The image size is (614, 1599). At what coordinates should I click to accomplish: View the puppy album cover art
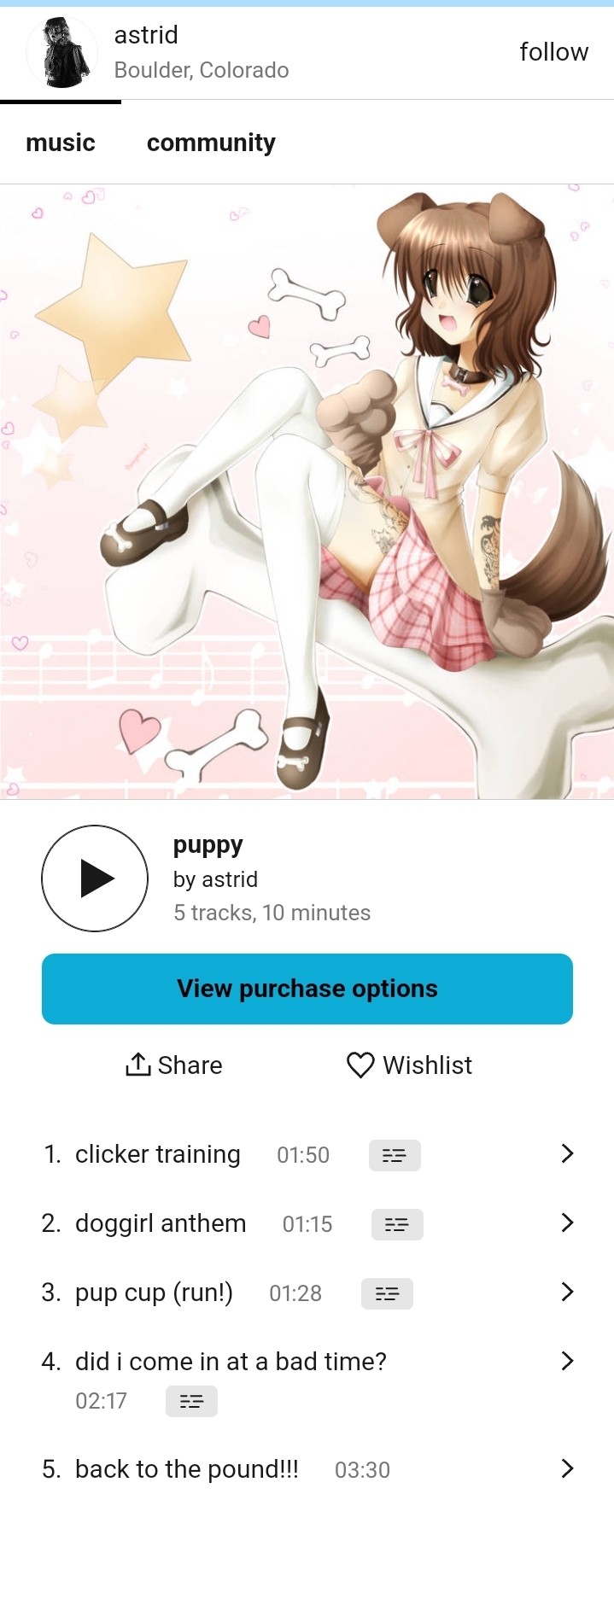[x=307, y=492]
